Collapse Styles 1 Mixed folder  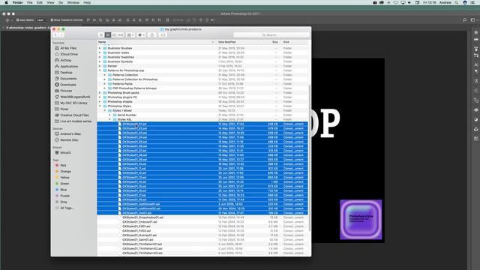(x=104, y=110)
